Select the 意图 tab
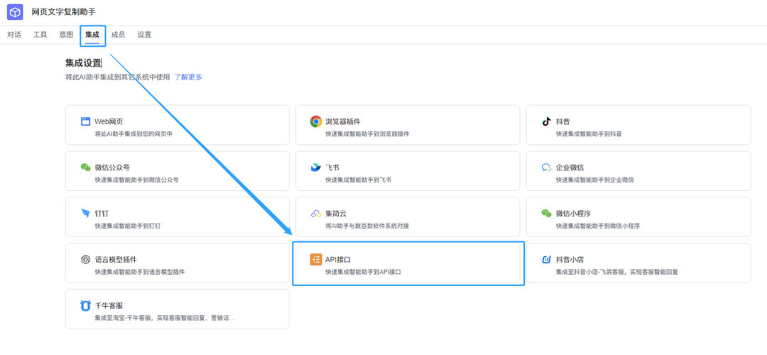The height and width of the screenshot is (355, 767). pos(66,35)
